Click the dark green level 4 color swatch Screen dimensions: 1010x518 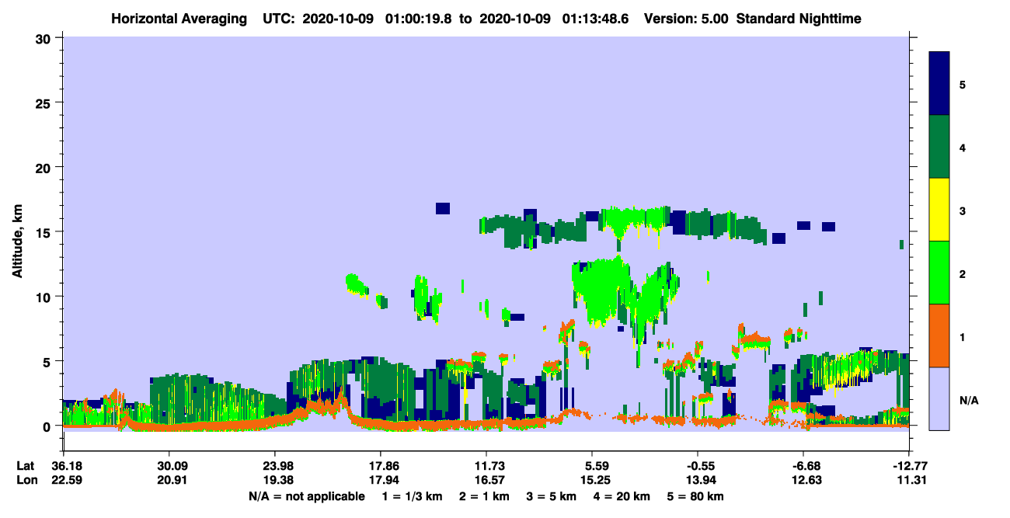pyautogui.click(x=939, y=147)
